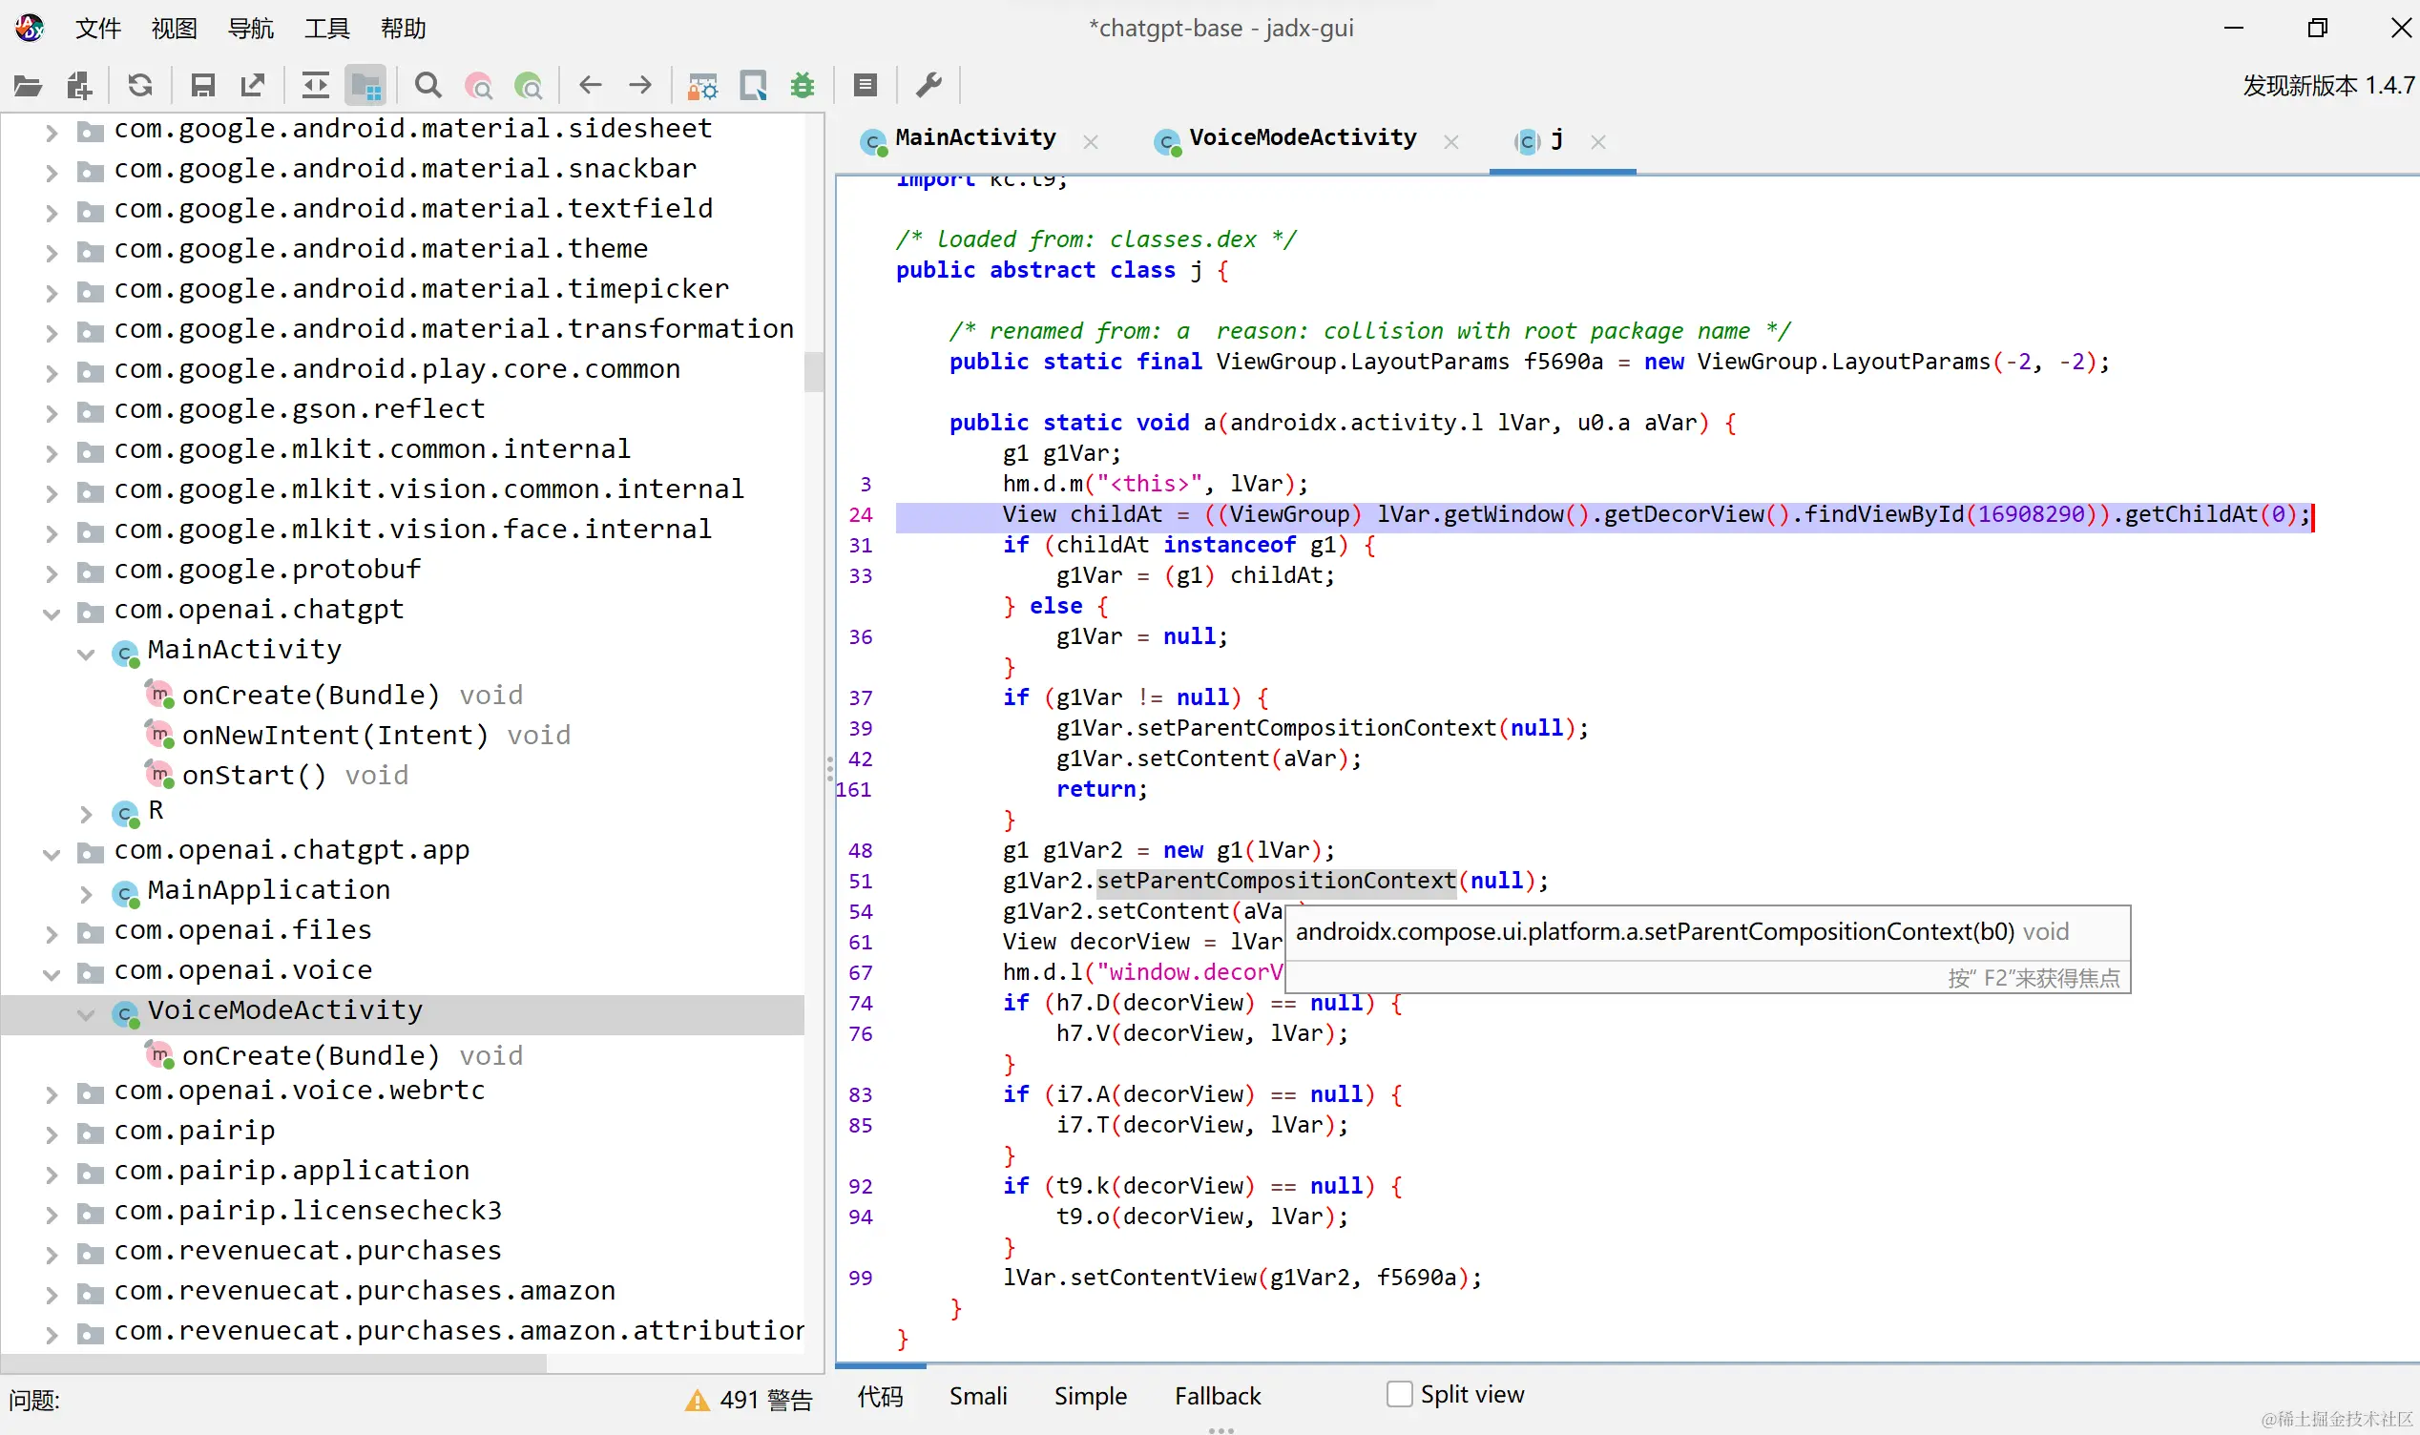The image size is (2420, 1435).
Task: Navigate forward with the right arrow
Action: pos(640,86)
